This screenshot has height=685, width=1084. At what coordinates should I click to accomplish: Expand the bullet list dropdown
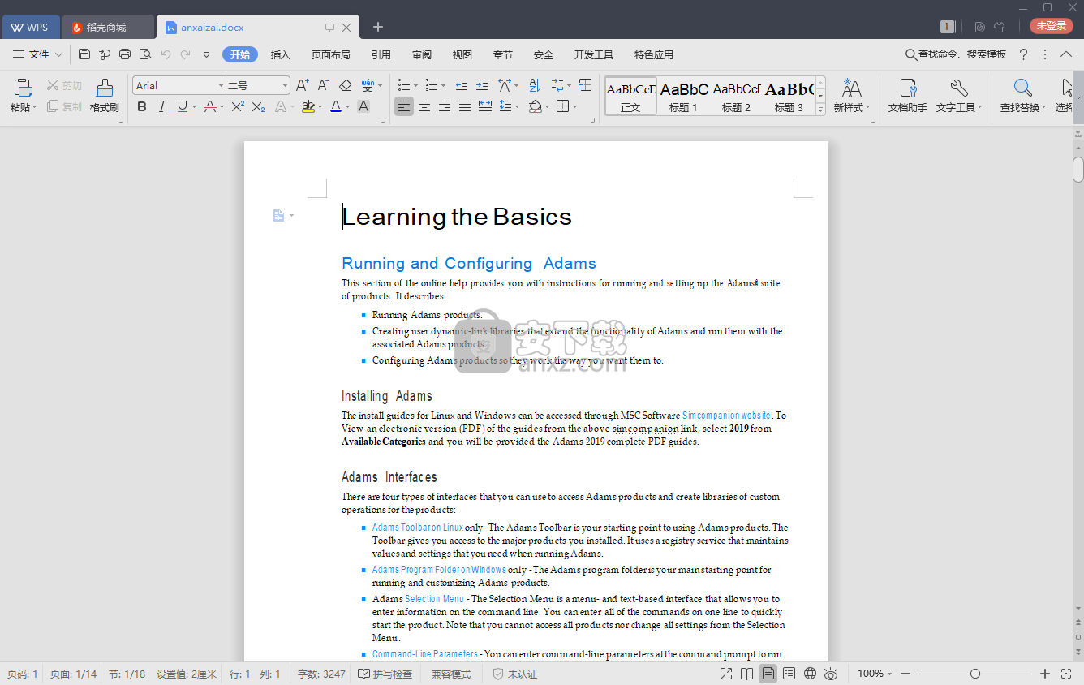click(415, 85)
